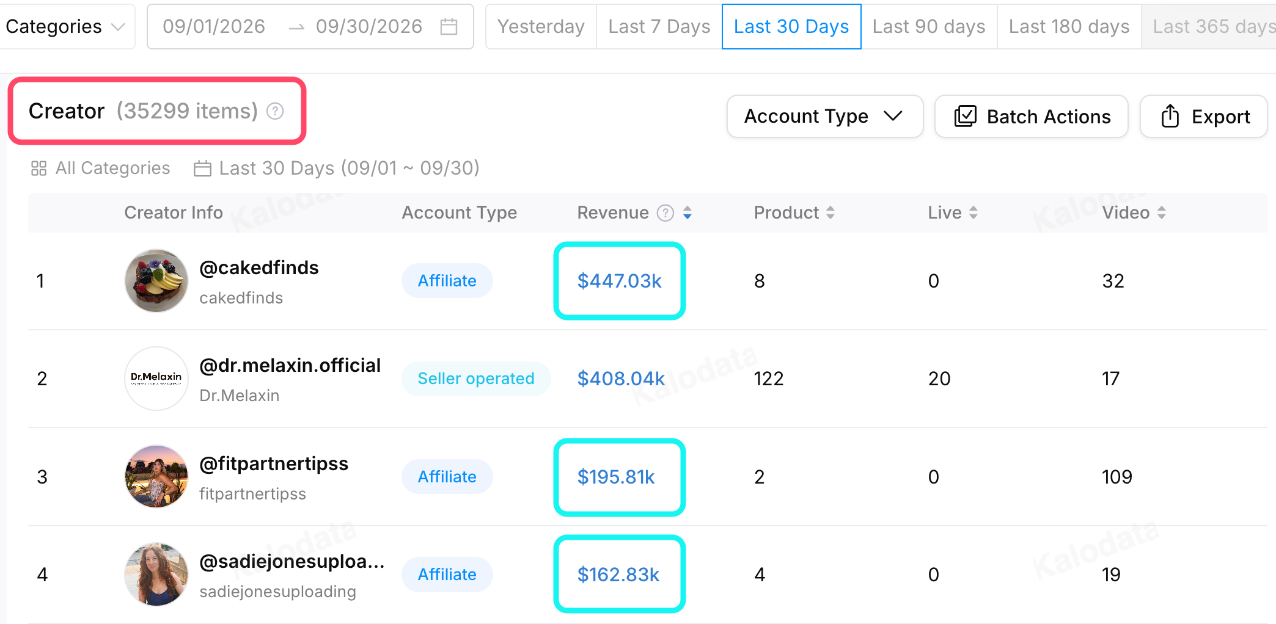Viewport: 1276px width, 624px height.
Task: Click the Creator Info column header
Action: click(174, 212)
